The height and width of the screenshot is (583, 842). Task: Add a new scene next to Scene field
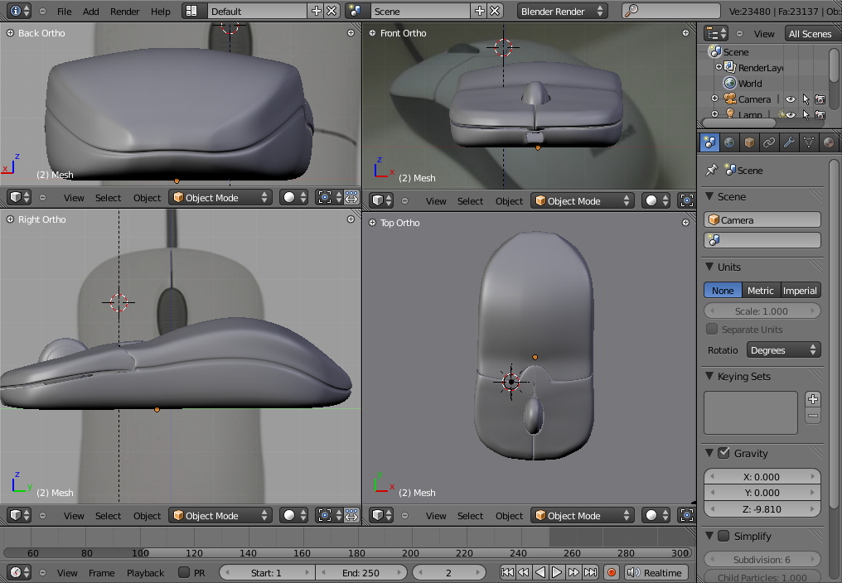click(480, 11)
